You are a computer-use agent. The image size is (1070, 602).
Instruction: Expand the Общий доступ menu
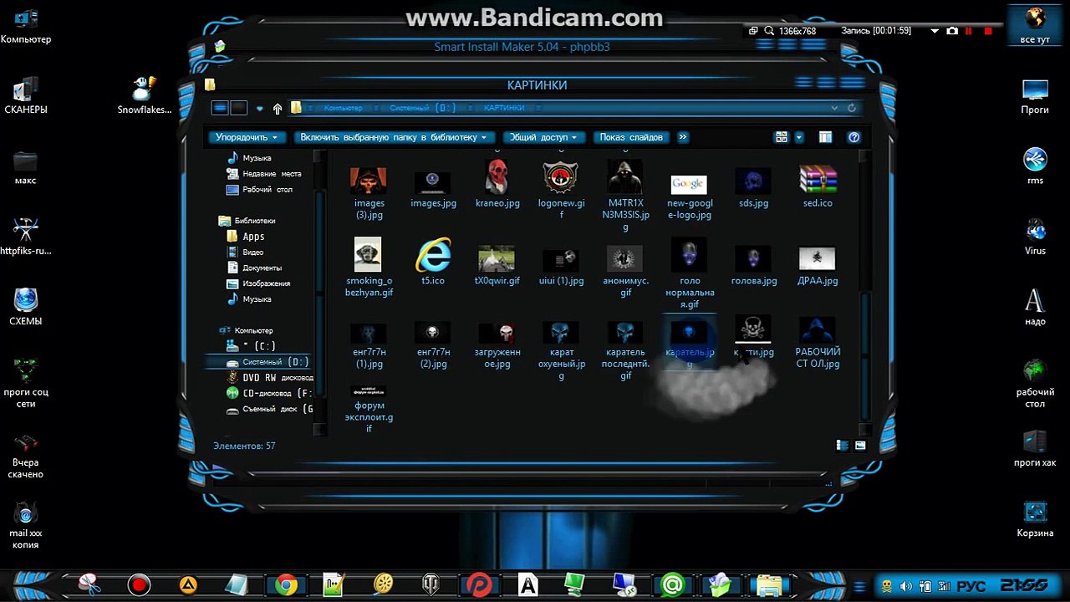[x=544, y=137]
